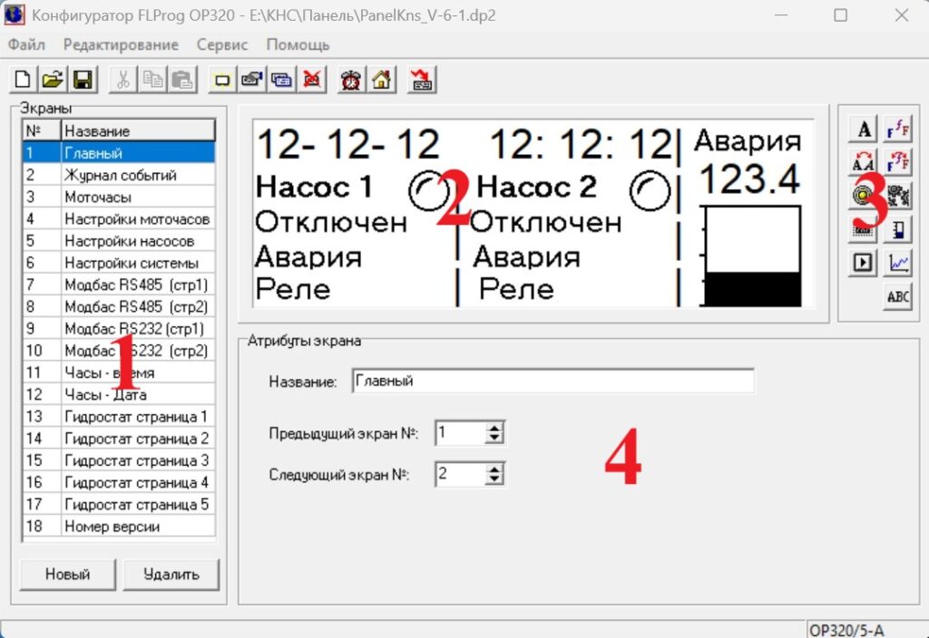
Task: Click the red-crossed delete screen icon
Action: click(x=312, y=81)
